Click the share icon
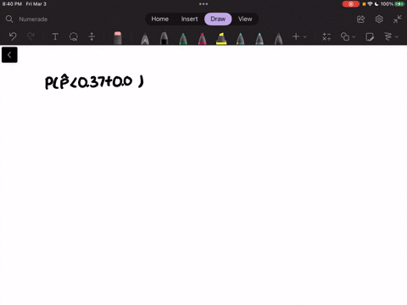The image size is (407, 305). 360,19
